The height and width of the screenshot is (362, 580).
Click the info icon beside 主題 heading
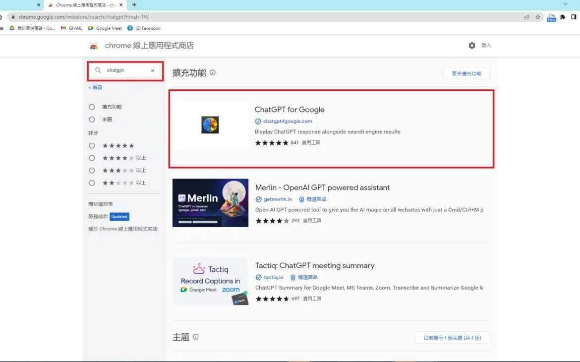pyautogui.click(x=195, y=337)
